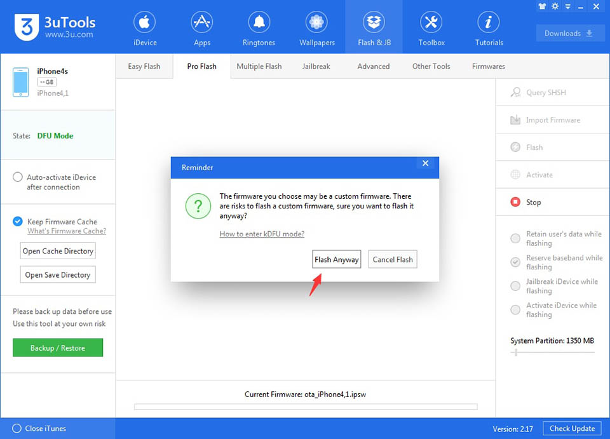This screenshot has width=610, height=439.
Task: Open the Toolbox wrench icon
Action: tap(431, 22)
